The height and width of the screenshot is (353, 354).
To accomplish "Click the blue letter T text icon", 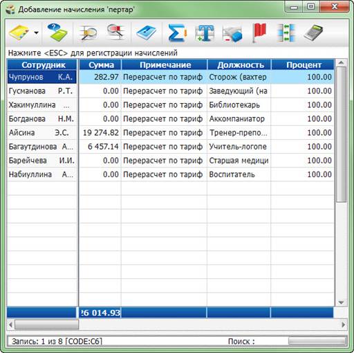I will coord(205,33).
